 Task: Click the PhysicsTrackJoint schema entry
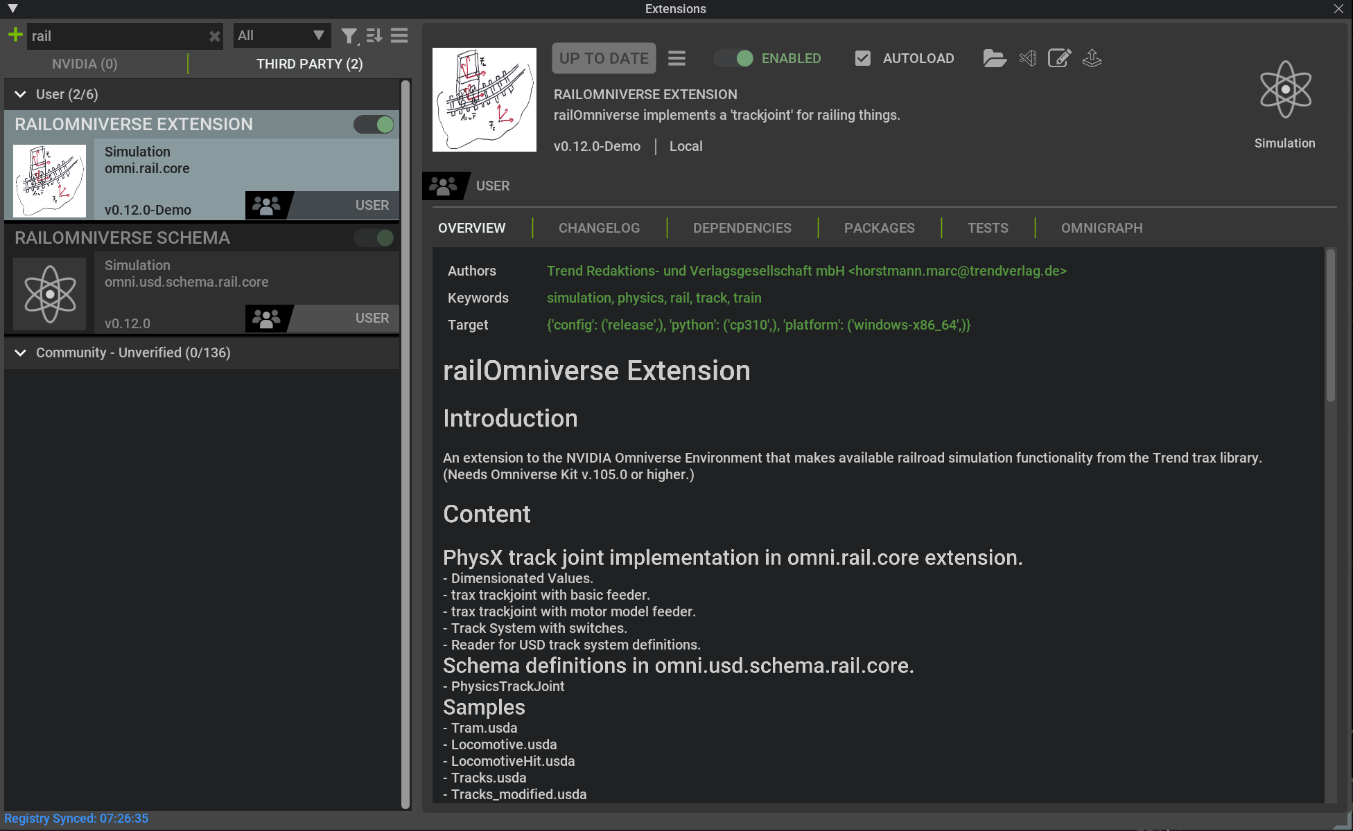click(507, 686)
